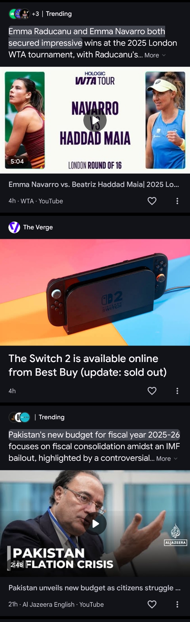Play the Navarro vs Haddad Maia video

pyautogui.click(x=95, y=120)
